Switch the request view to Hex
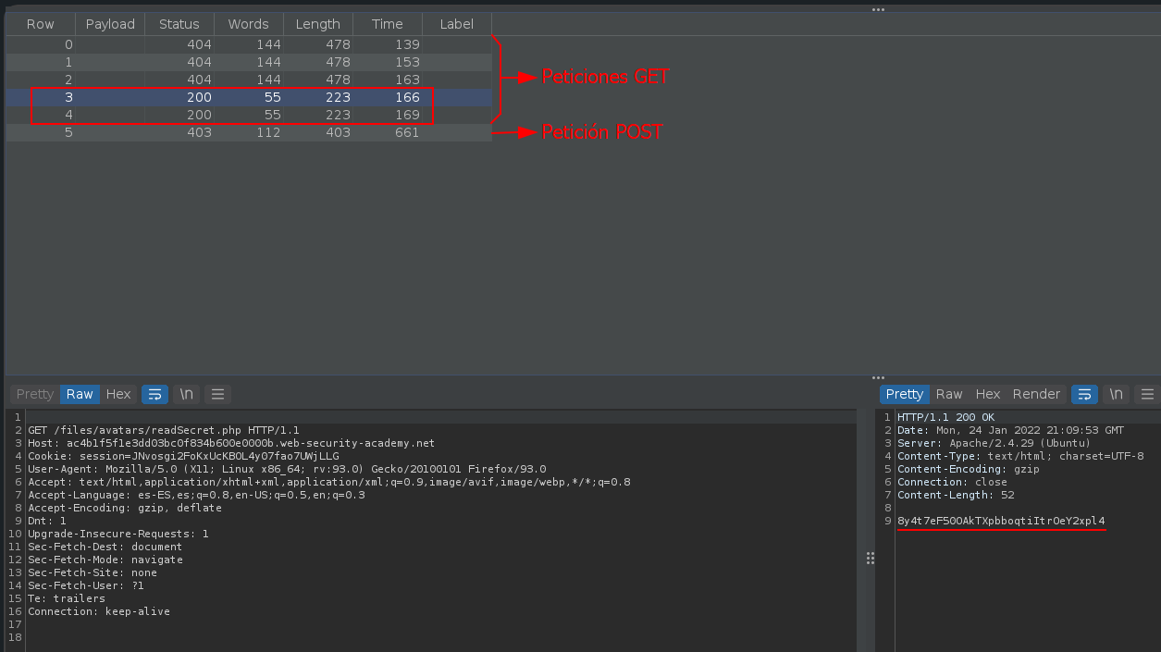 pyautogui.click(x=118, y=394)
